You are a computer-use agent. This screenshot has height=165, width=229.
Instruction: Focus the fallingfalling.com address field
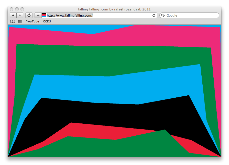click(99, 15)
